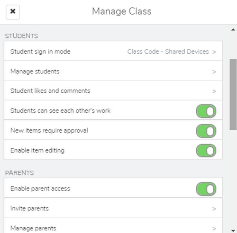Viewport: 237px width, 233px height.
Task: Click the chevron beside Manage students
Action: click(214, 72)
